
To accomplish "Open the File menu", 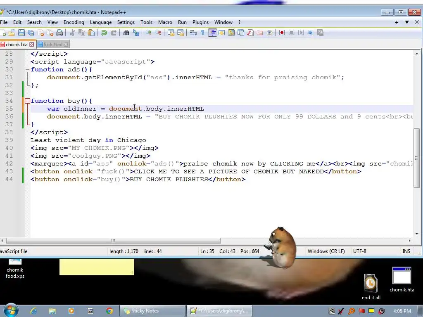I will (x=4, y=22).
